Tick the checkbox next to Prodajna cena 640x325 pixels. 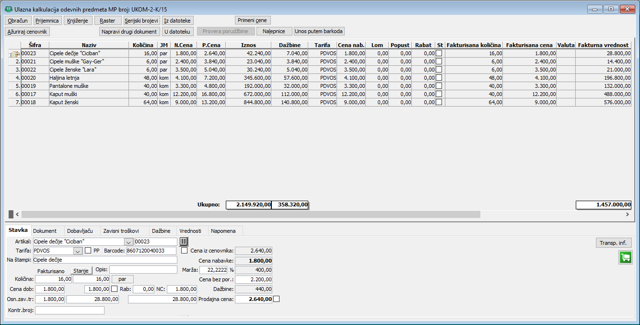(276, 299)
